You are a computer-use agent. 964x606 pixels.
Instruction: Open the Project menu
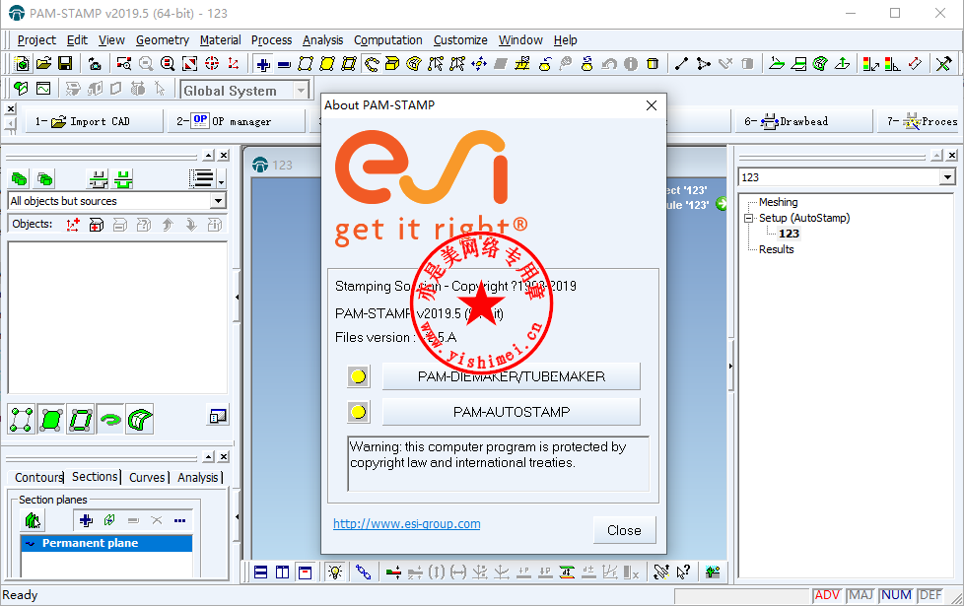(x=36, y=40)
